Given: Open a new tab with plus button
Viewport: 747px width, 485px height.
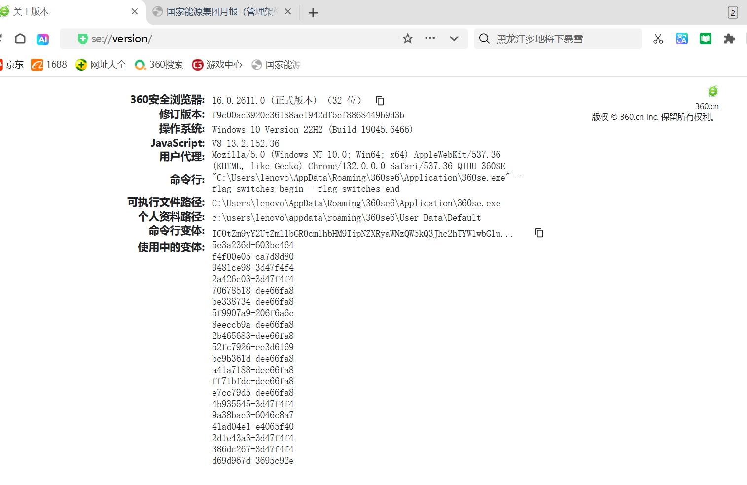Looking at the screenshot, I should pyautogui.click(x=313, y=13).
